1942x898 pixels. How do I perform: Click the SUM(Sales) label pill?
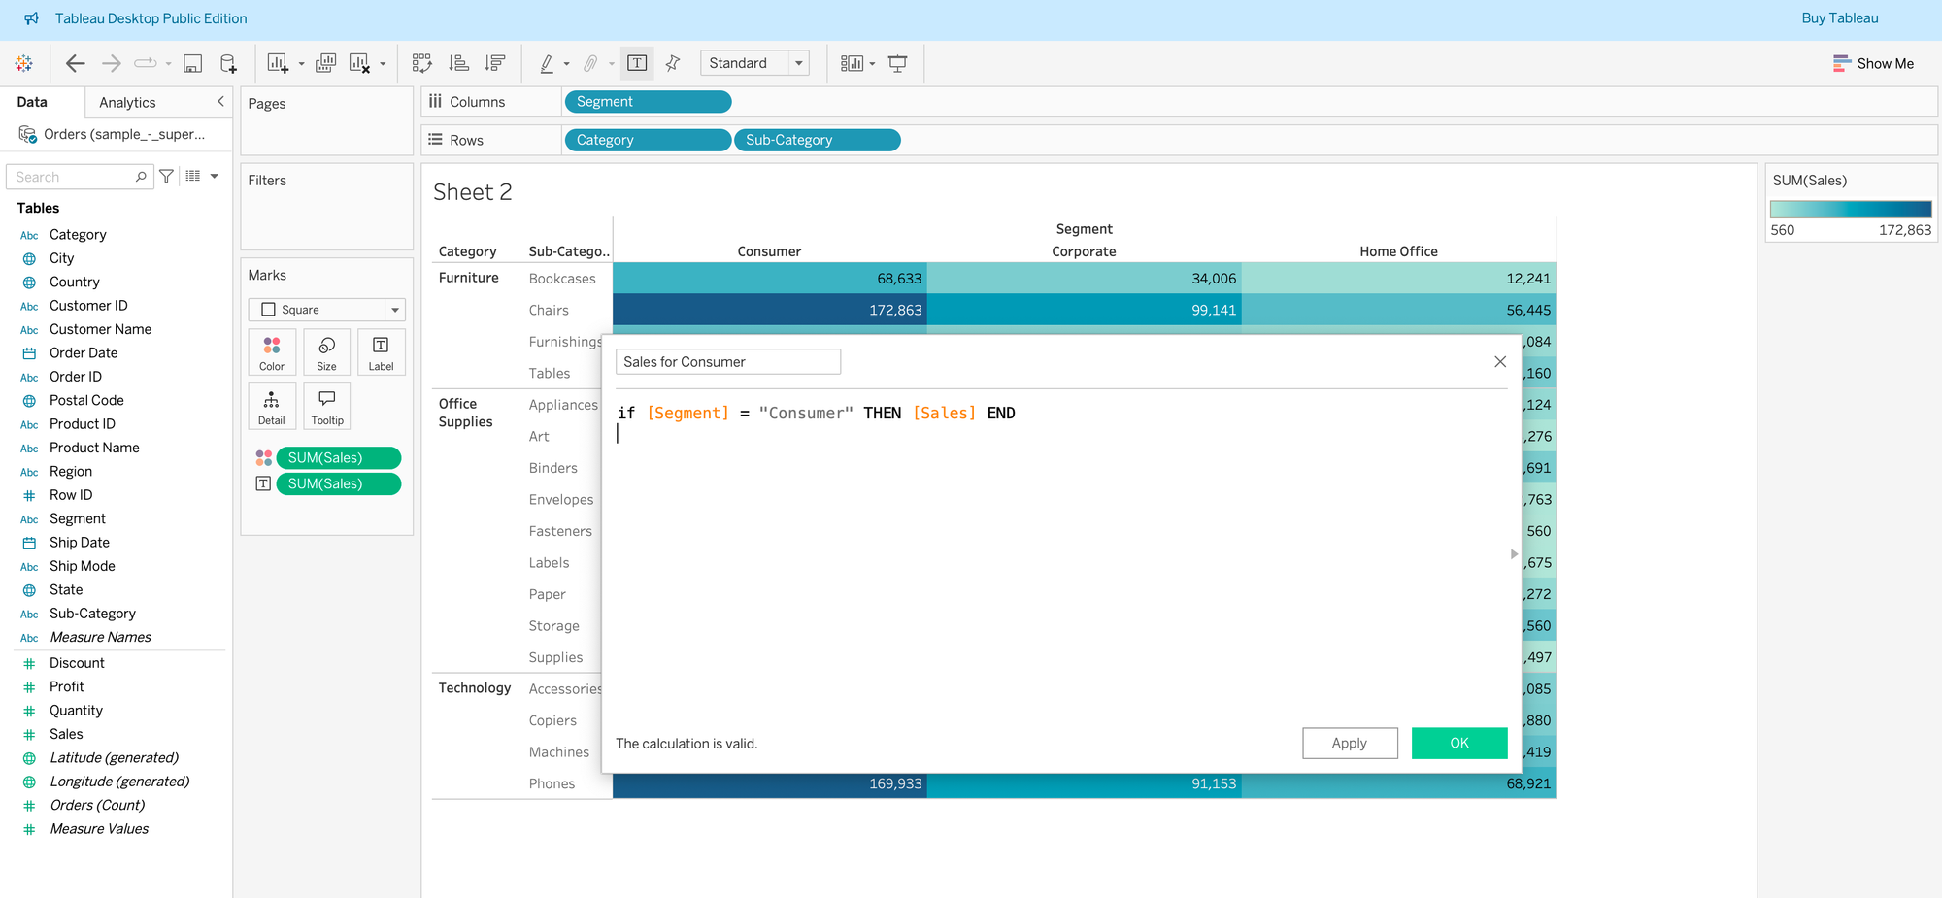click(x=338, y=483)
